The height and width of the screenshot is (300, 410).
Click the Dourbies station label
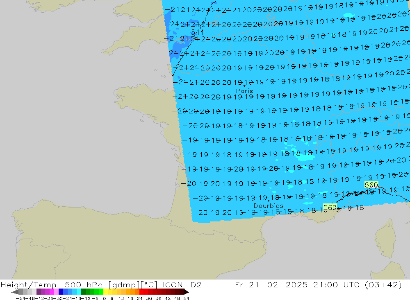tap(269, 206)
